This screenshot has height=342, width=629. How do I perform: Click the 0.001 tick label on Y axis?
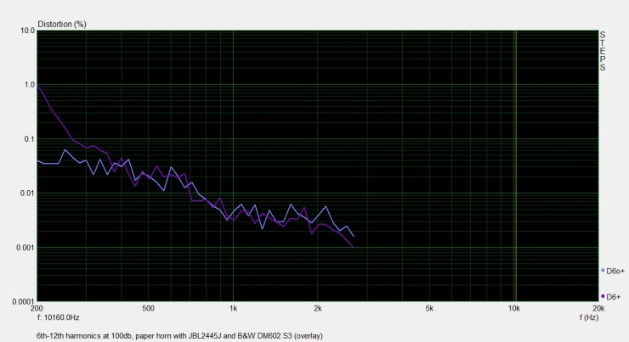tap(25, 248)
